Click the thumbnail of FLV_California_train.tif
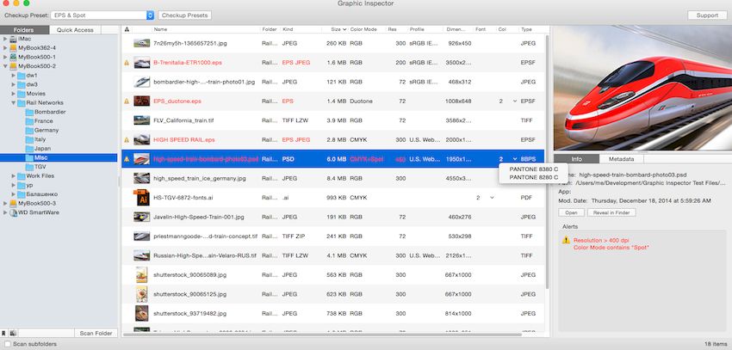The image size is (732, 350). pyautogui.click(x=141, y=120)
